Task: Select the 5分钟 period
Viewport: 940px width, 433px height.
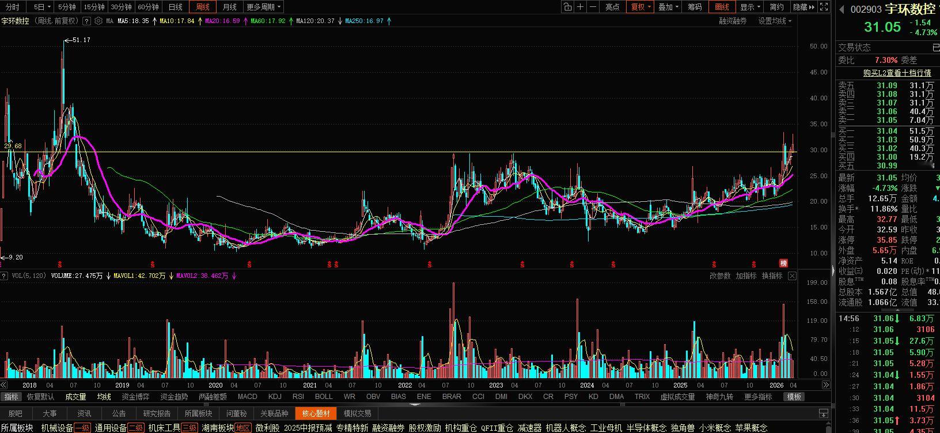Action: [67, 7]
